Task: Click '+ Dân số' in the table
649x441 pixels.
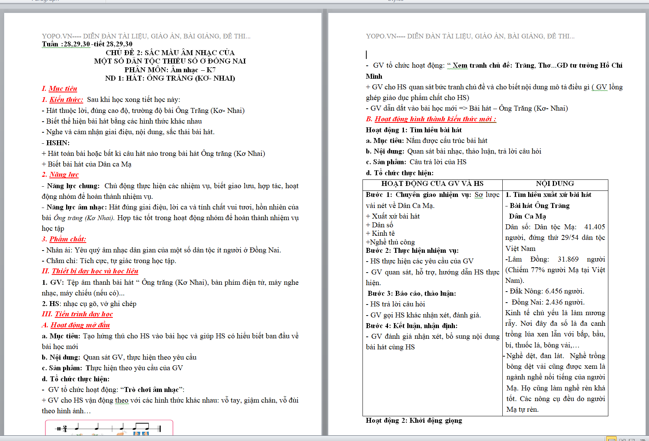Action: [379, 225]
